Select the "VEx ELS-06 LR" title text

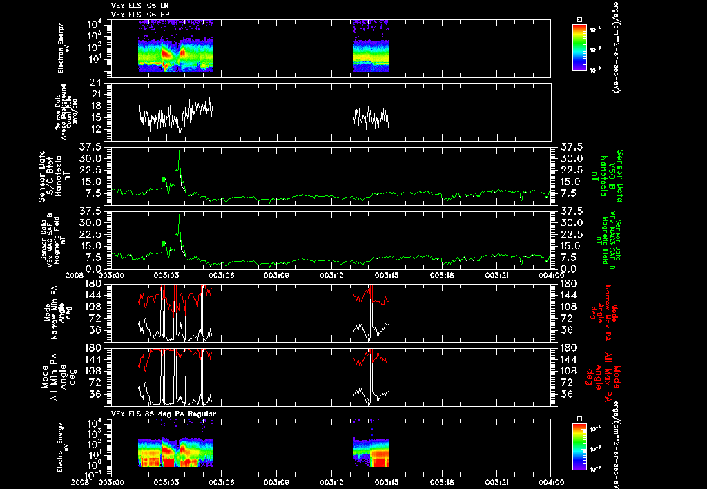(x=140, y=6)
